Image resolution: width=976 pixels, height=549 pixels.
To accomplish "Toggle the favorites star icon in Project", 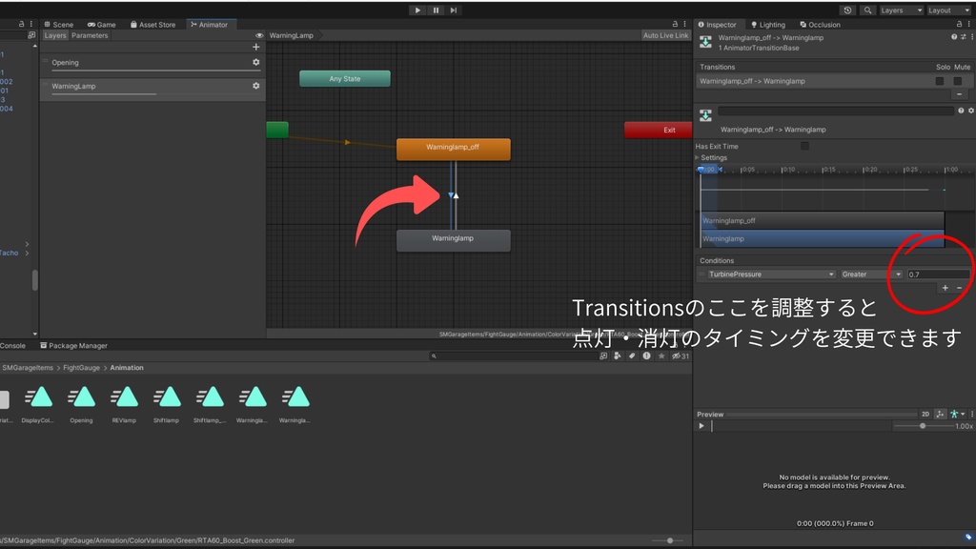I will coord(661,356).
